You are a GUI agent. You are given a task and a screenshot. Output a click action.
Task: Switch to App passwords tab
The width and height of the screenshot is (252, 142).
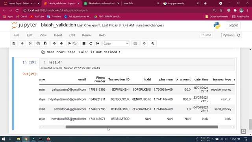click(181, 4)
